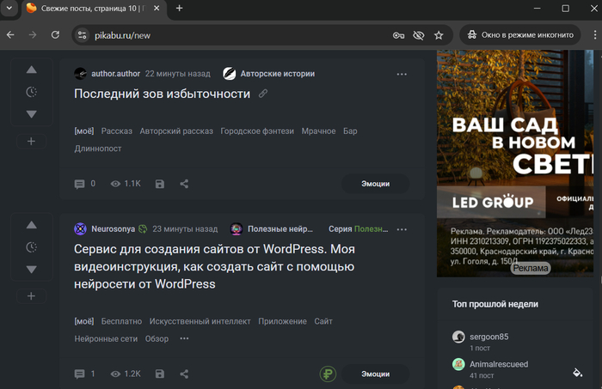
Task: Click the "Окно в режиме инкогнито" indicator
Action: pyautogui.click(x=519, y=35)
